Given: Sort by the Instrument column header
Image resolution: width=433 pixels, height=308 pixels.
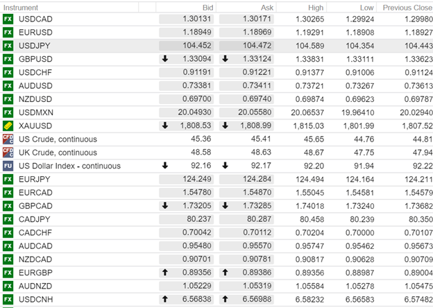Looking at the screenshot, I should 19,6.
